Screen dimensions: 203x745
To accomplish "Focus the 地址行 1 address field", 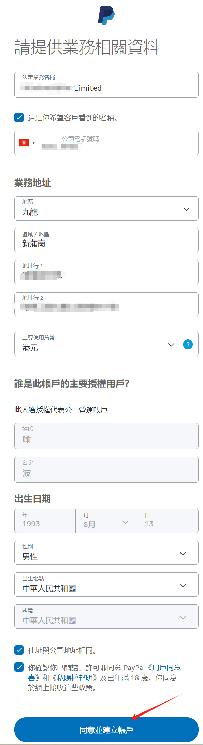I will tap(106, 272).
